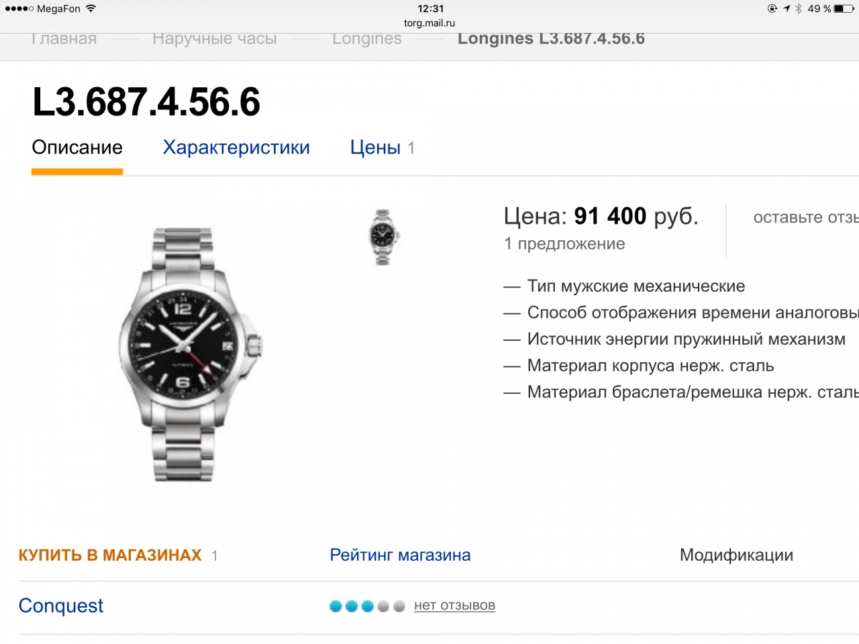The height and width of the screenshot is (644, 859).
Task: Open the Longines breadcrumb link
Action: (x=367, y=39)
